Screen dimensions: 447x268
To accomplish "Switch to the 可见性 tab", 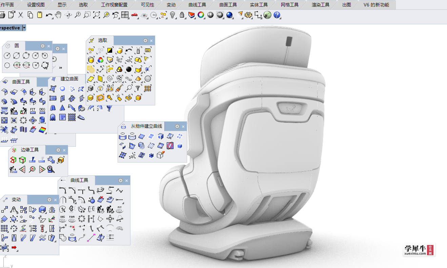I will point(147,5).
